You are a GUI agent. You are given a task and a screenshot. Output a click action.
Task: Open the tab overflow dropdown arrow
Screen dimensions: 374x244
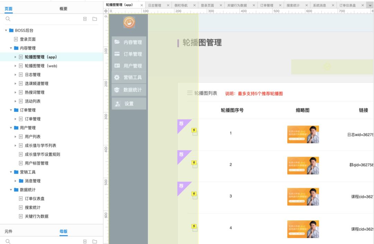tap(369, 6)
